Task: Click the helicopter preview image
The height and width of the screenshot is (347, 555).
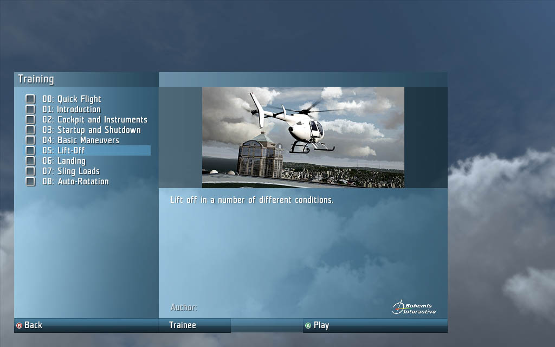Action: 303,137
